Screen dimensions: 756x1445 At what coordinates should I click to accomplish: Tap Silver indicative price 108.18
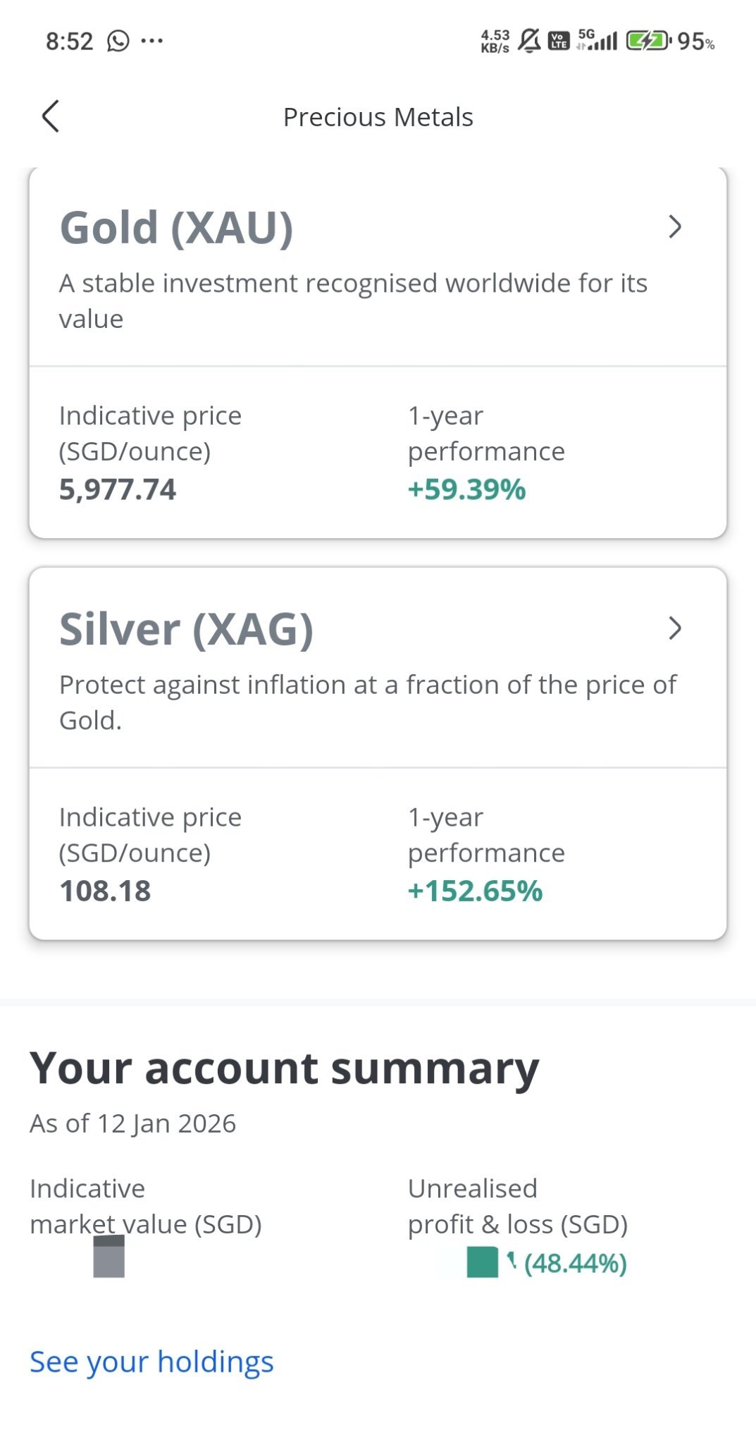(105, 891)
